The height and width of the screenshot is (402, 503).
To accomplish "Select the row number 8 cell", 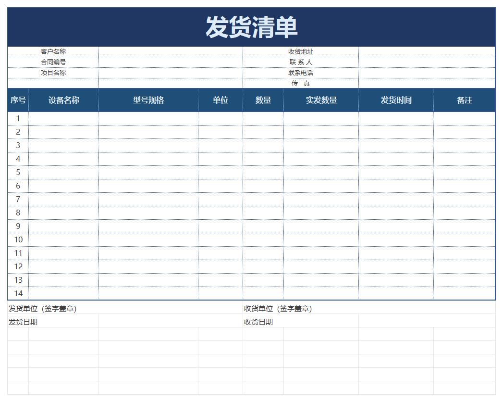I will [x=18, y=213].
